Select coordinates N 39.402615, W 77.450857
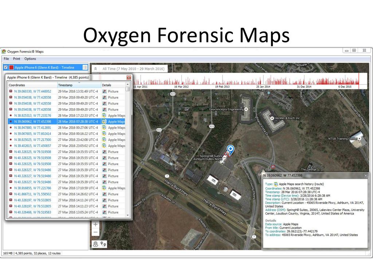Viewport: 373px width, 280px height. [x=32, y=146]
